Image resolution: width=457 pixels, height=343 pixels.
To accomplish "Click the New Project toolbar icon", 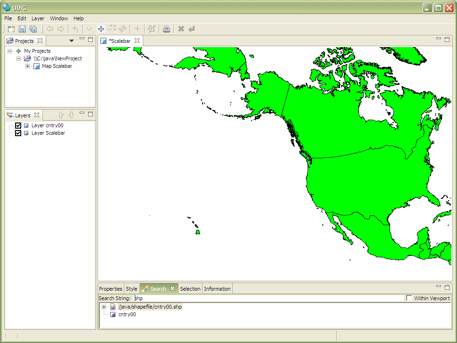I will point(11,29).
